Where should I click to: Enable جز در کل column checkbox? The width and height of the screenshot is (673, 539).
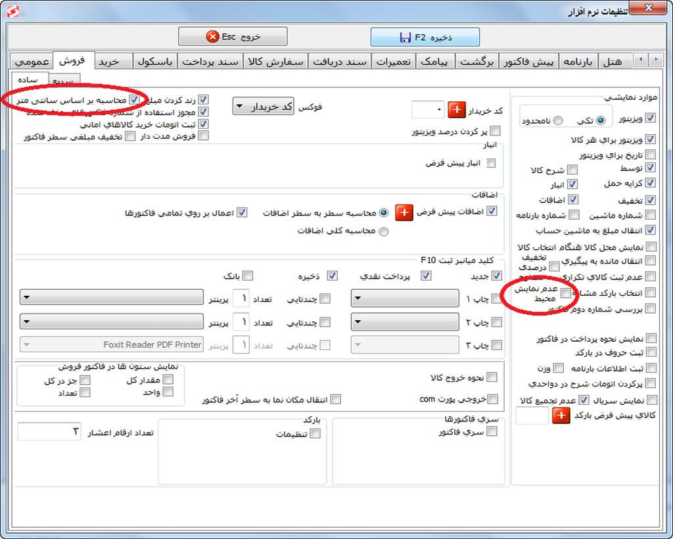pyautogui.click(x=85, y=380)
